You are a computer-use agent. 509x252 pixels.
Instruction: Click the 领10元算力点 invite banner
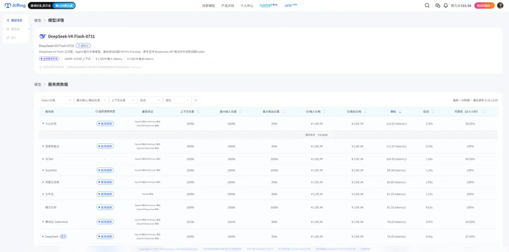(x=63, y=6)
